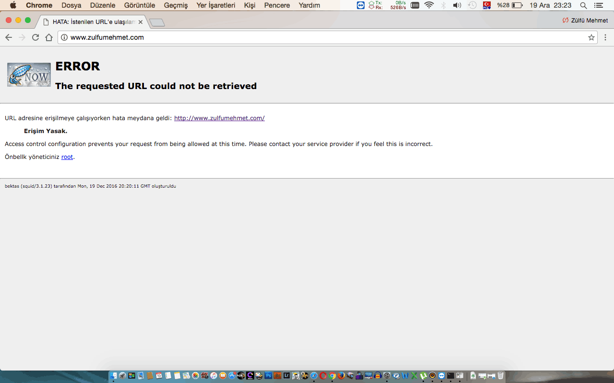The width and height of the screenshot is (614, 383).
Task: Follow the http://www.zulfumehmet.com/ link
Action: 219,118
